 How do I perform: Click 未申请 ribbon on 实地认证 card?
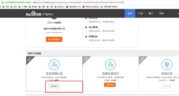(x=142, y=59)
